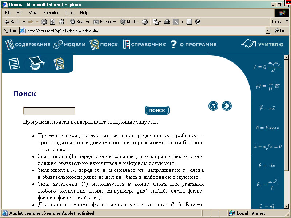
Task: Click the Print toolbar icon
Action: [x=167, y=22]
